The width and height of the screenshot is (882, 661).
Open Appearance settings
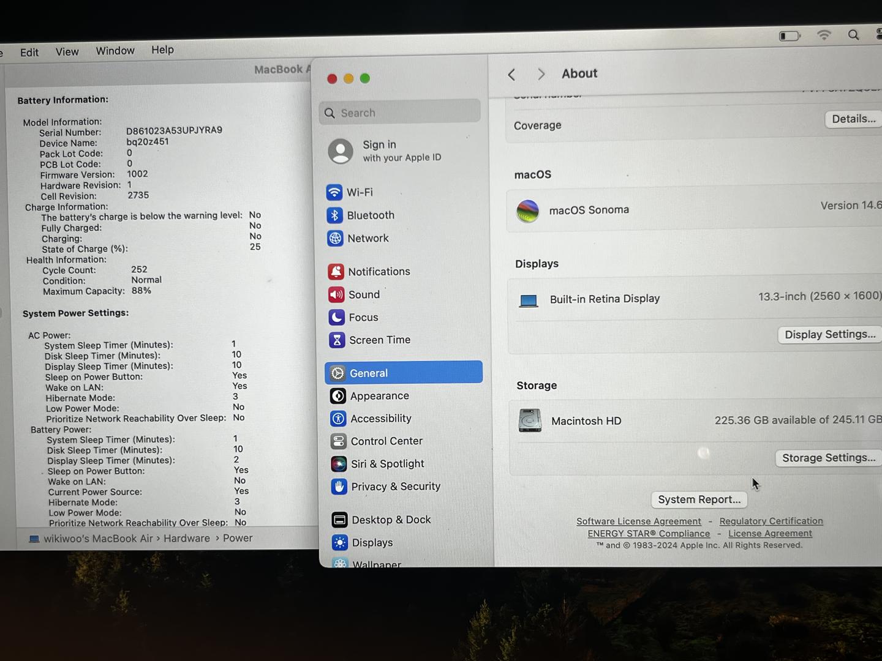click(369, 396)
